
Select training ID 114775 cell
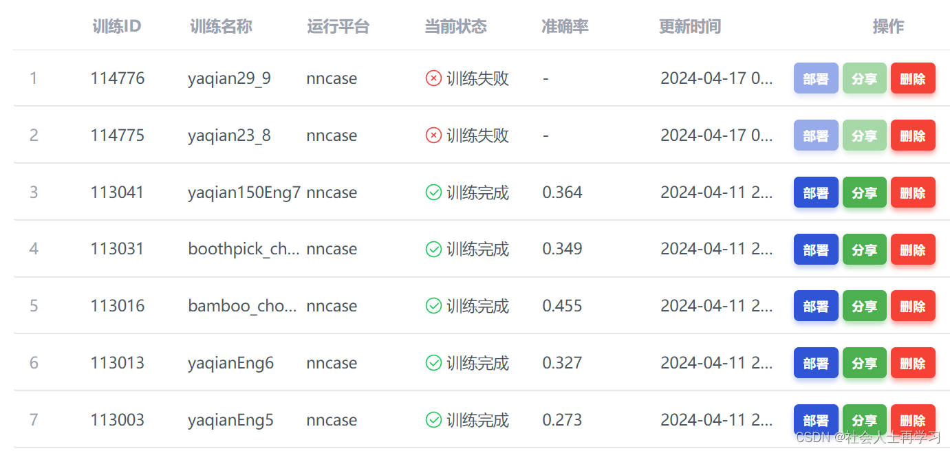(x=118, y=135)
